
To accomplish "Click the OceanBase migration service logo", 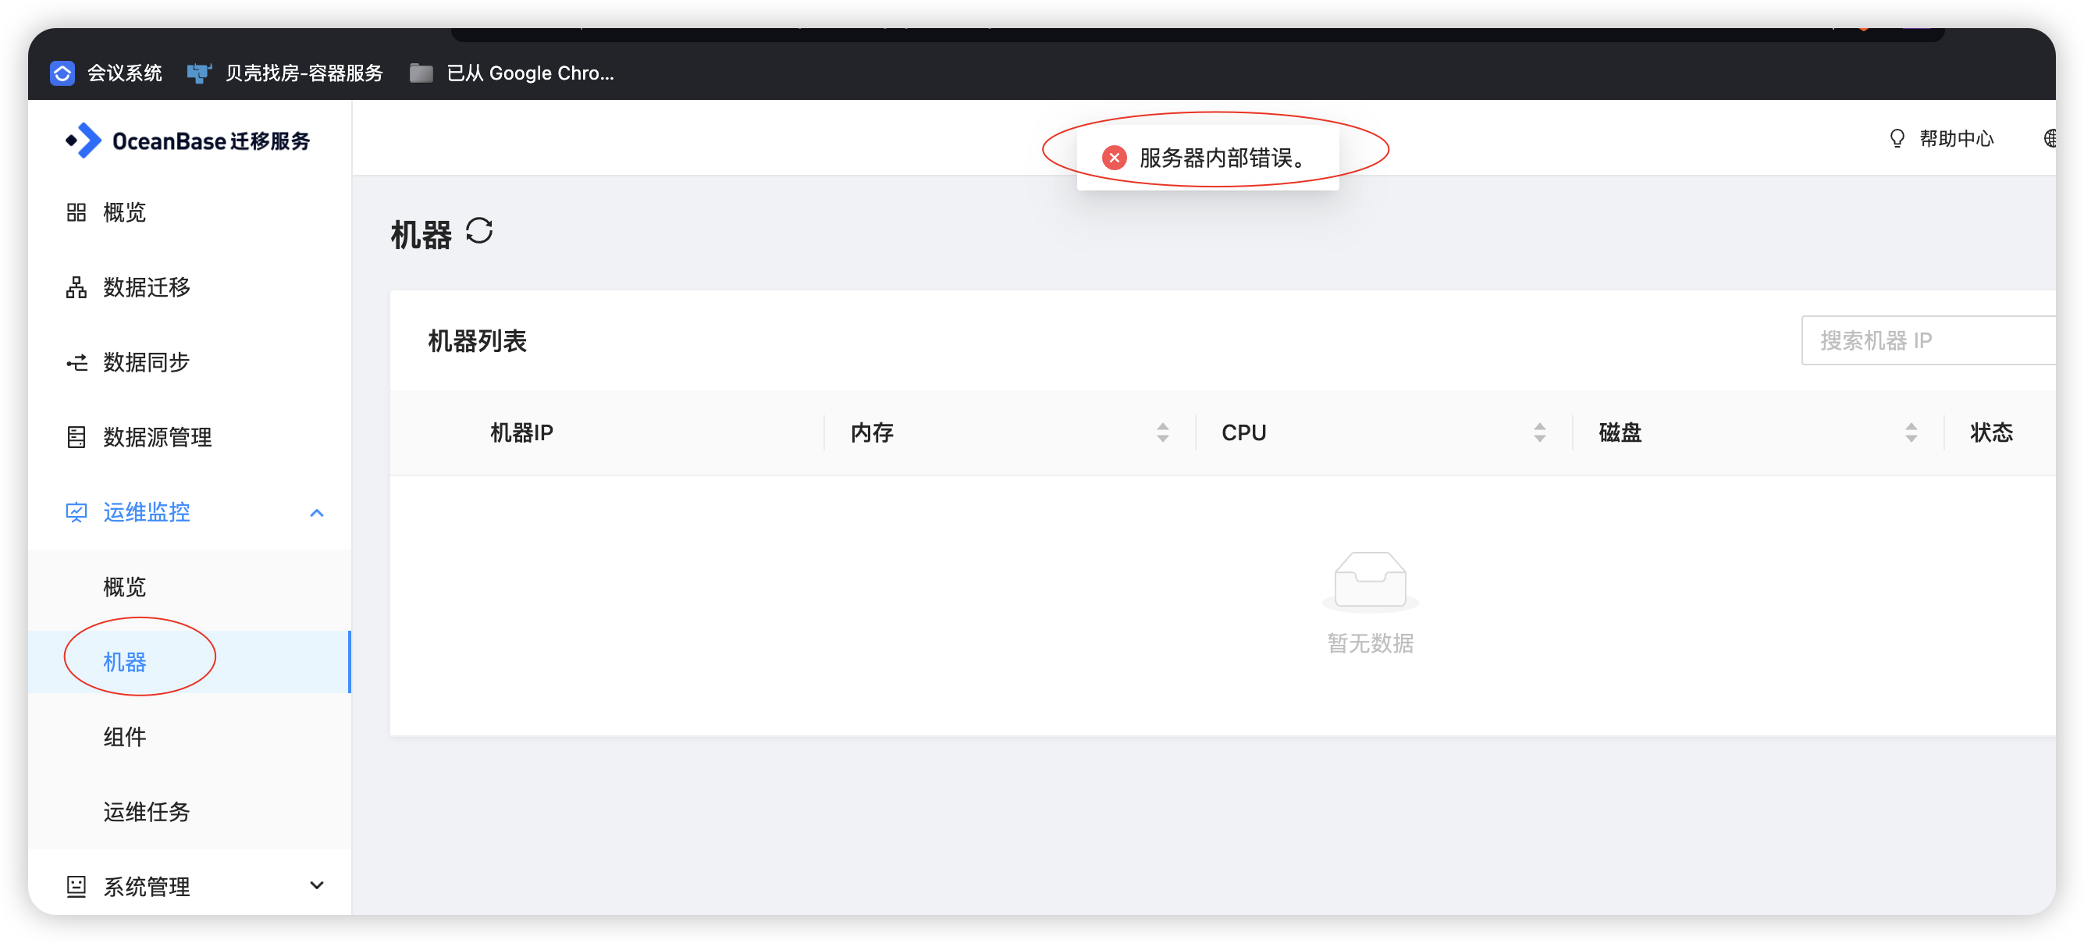I will (x=187, y=141).
